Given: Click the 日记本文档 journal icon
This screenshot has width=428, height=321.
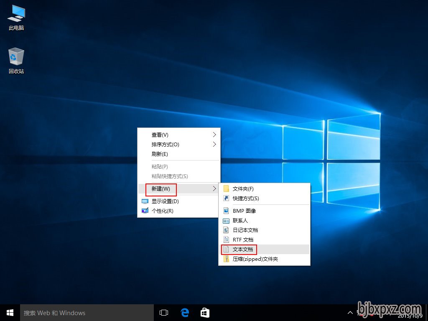Looking at the screenshot, I should pos(226,230).
